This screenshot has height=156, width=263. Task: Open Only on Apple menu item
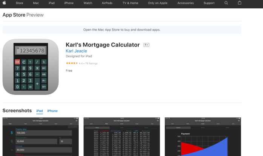click(158, 3)
